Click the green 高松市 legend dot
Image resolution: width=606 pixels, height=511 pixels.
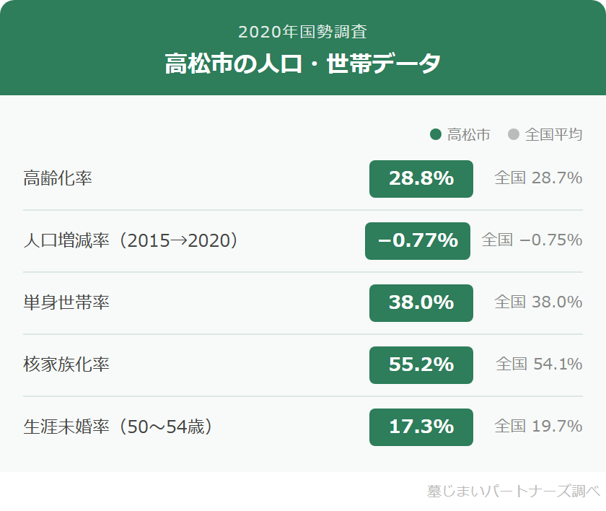click(x=435, y=134)
